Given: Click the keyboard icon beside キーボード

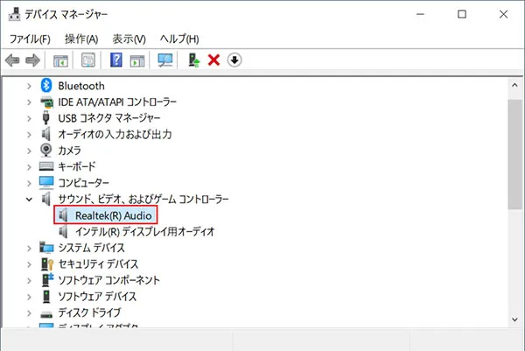Looking at the screenshot, I should point(46,166).
